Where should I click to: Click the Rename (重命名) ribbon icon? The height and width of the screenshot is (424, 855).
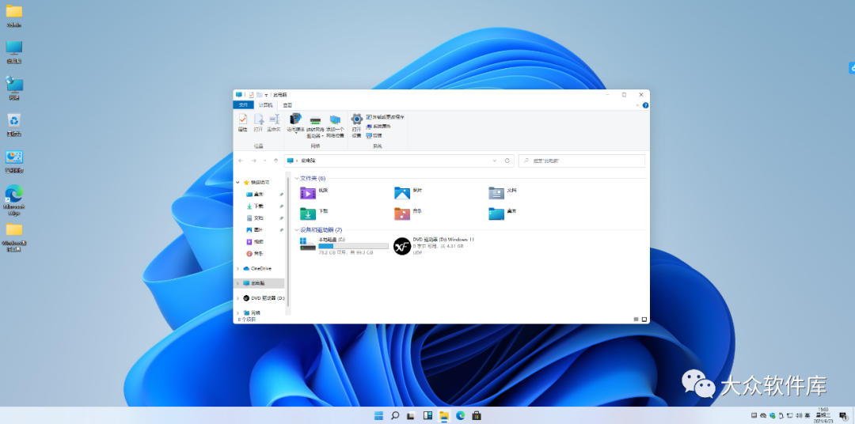coord(274,123)
